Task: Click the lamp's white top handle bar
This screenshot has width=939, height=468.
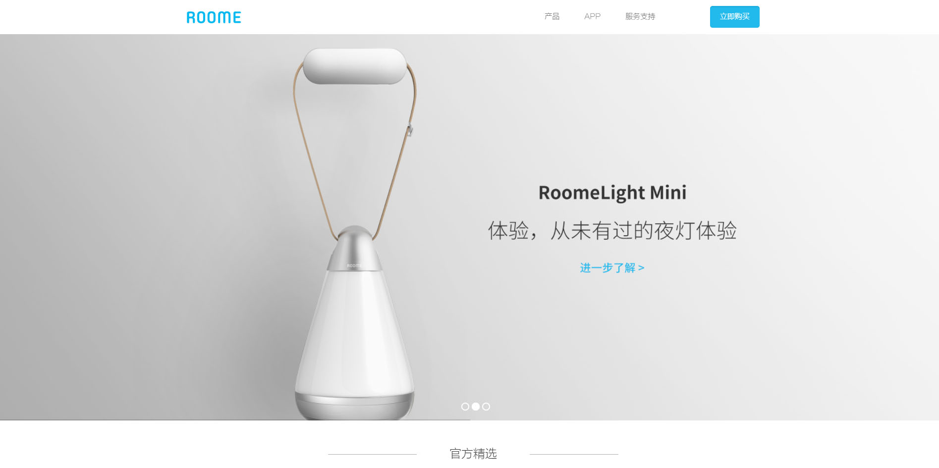Action: pos(355,66)
